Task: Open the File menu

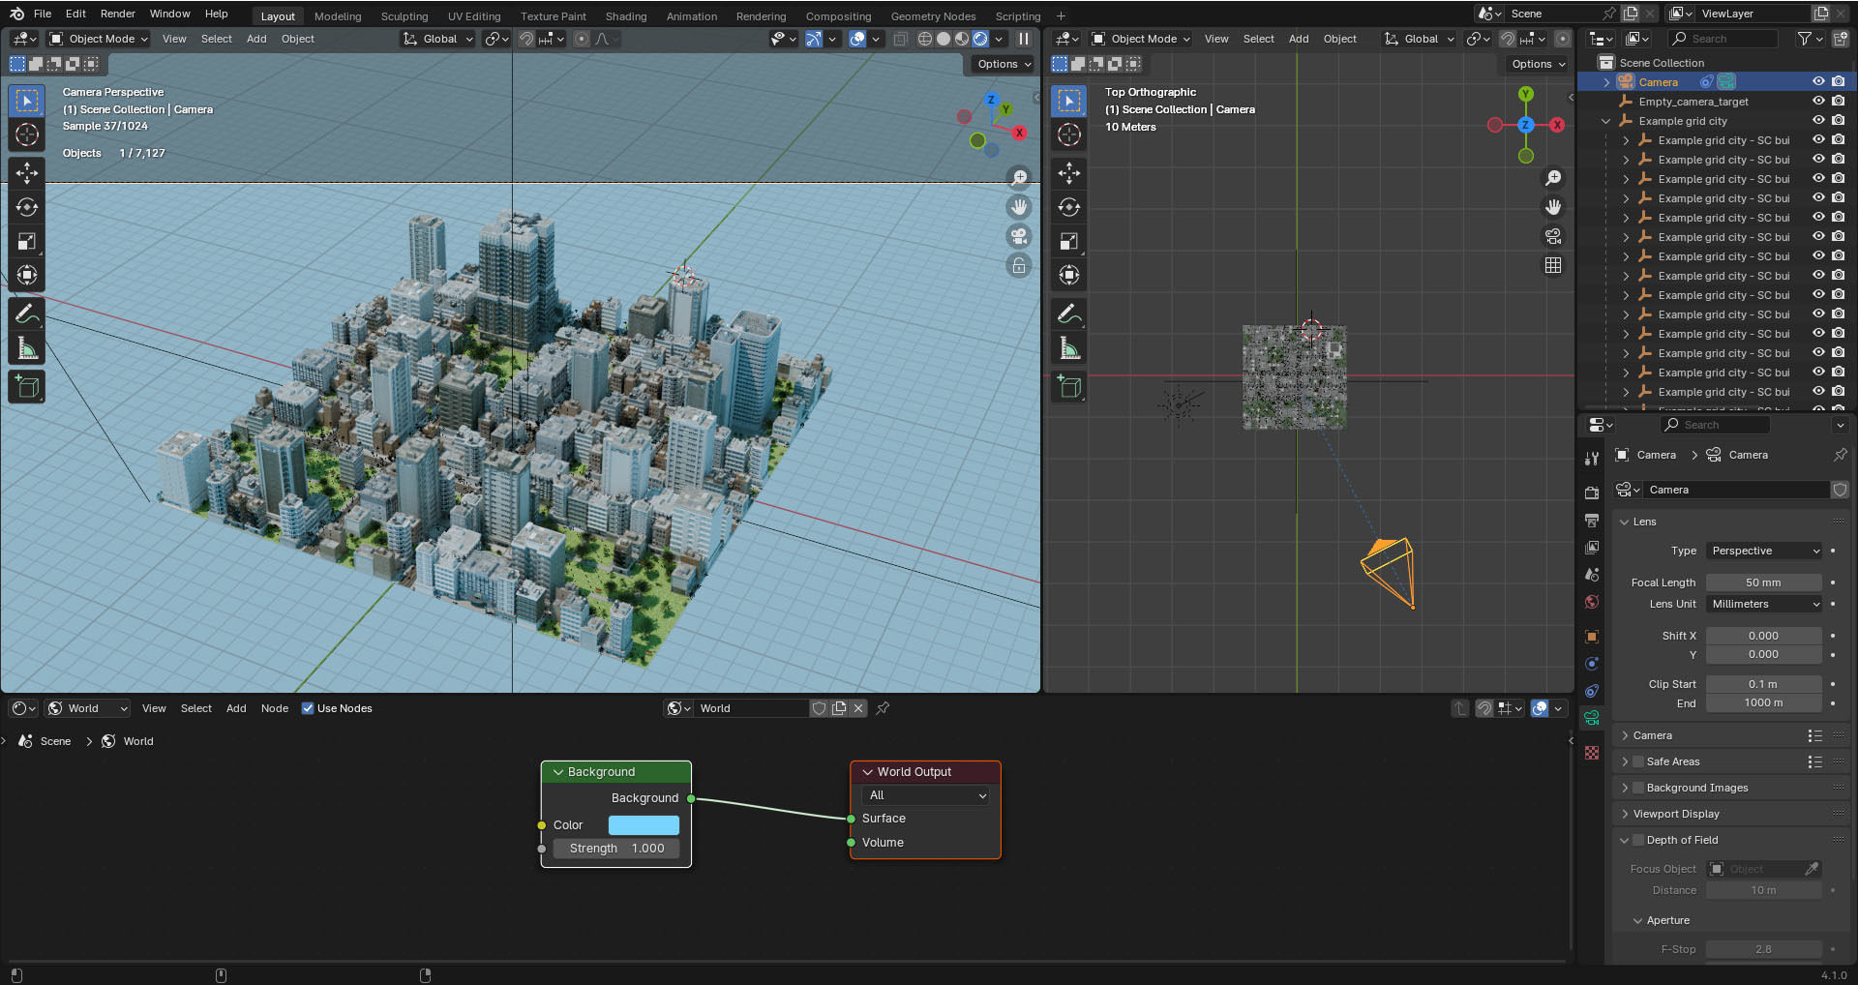Action: 43,14
